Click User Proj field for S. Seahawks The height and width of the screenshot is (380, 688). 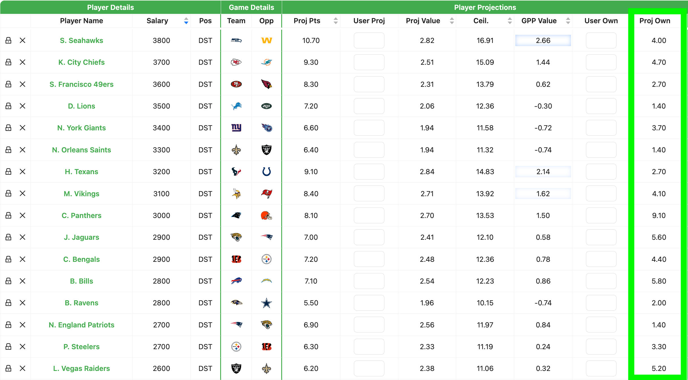pos(369,40)
